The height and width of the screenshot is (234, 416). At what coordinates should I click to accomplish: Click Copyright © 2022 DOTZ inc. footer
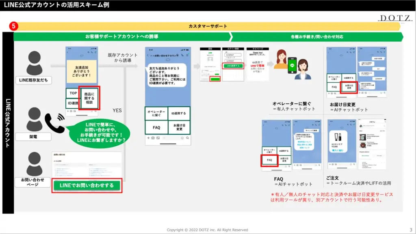(208, 230)
